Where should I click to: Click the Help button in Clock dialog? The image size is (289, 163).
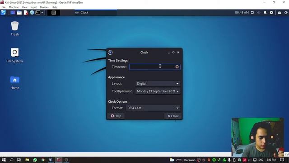click(116, 116)
